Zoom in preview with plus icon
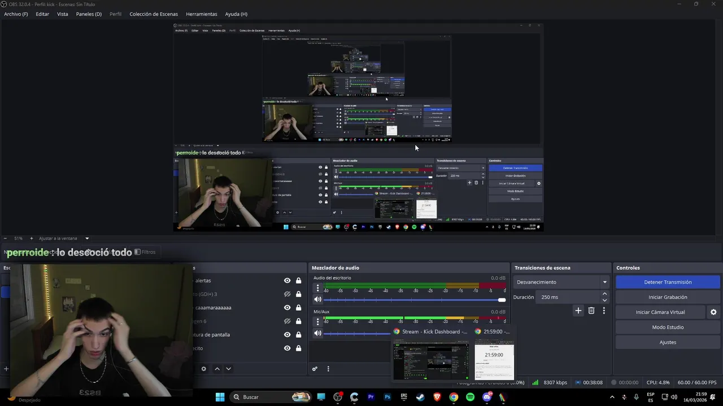This screenshot has width=723, height=406. click(32, 239)
